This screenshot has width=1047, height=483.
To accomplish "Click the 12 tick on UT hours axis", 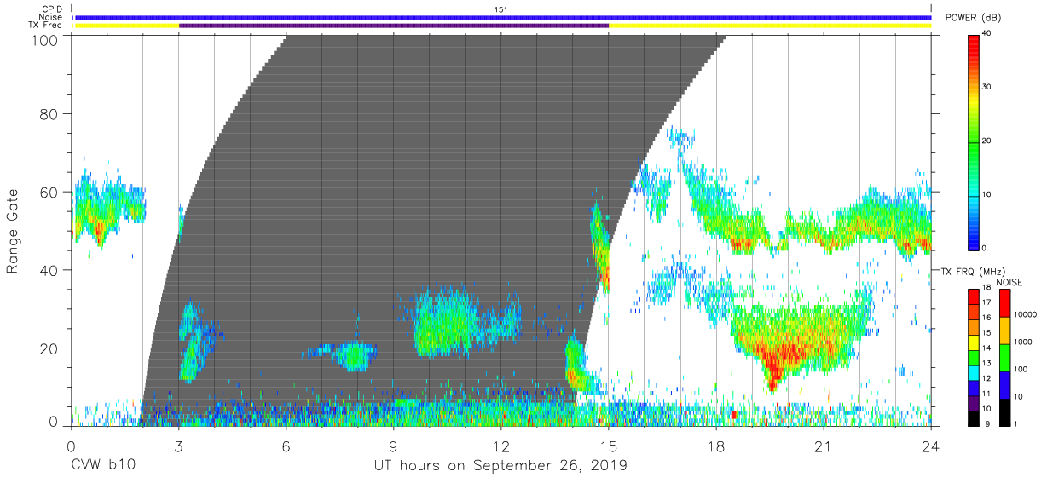I will tap(500, 446).
